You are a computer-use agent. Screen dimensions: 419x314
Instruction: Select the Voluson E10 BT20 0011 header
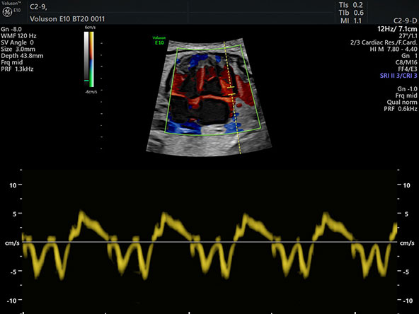[67, 19]
